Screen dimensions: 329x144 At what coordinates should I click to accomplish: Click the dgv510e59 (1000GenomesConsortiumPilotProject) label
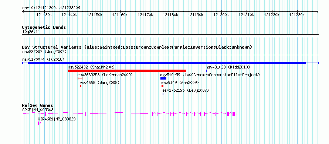click(x=210, y=75)
